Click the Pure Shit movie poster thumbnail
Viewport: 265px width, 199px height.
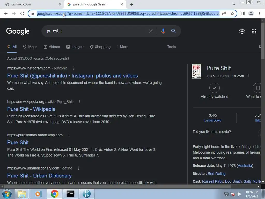(196, 71)
